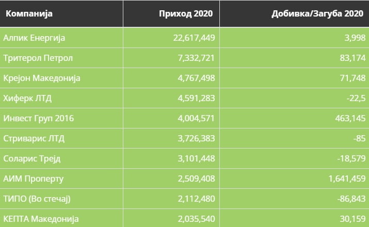Click the loss value -86,843
The width and height of the screenshot is (369, 227).
click(348, 199)
